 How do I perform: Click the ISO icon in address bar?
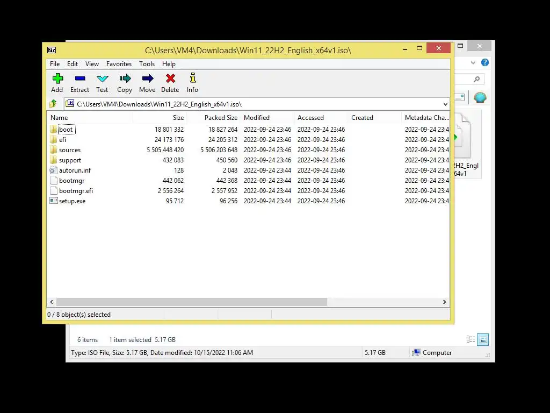(x=70, y=104)
